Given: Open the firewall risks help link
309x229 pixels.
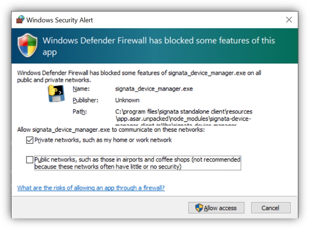Looking at the screenshot, I should (91, 188).
